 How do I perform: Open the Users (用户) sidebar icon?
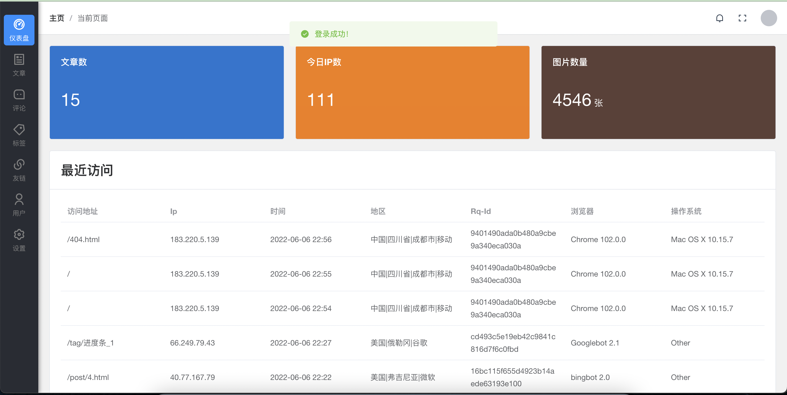pyautogui.click(x=19, y=205)
